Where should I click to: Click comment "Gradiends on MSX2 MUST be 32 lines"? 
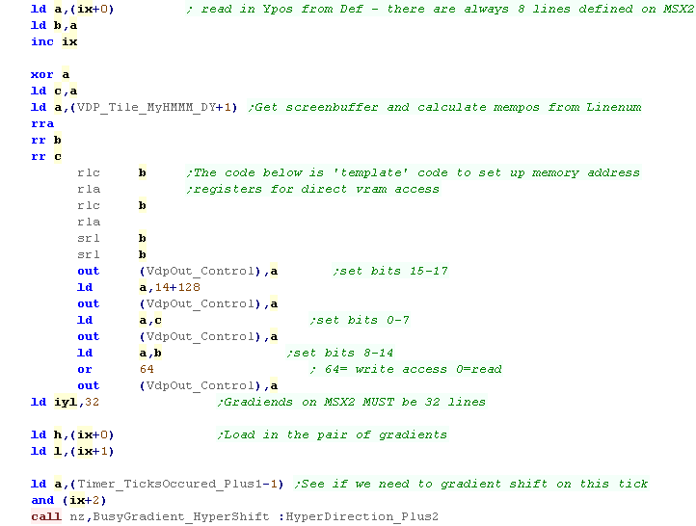click(x=352, y=403)
